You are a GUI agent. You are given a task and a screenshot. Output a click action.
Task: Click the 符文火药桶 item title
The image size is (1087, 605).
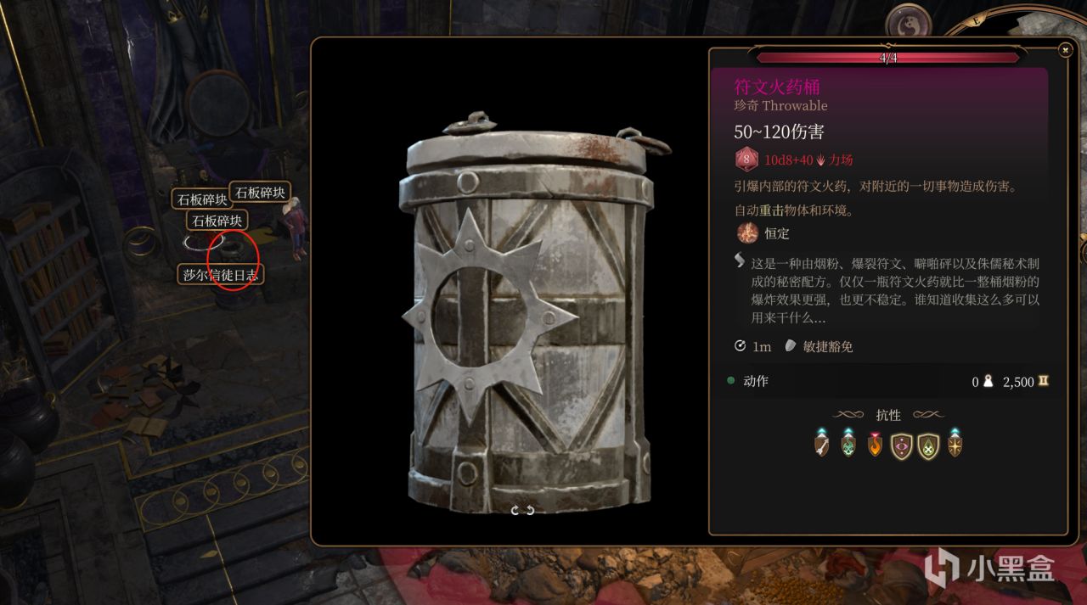tap(777, 87)
